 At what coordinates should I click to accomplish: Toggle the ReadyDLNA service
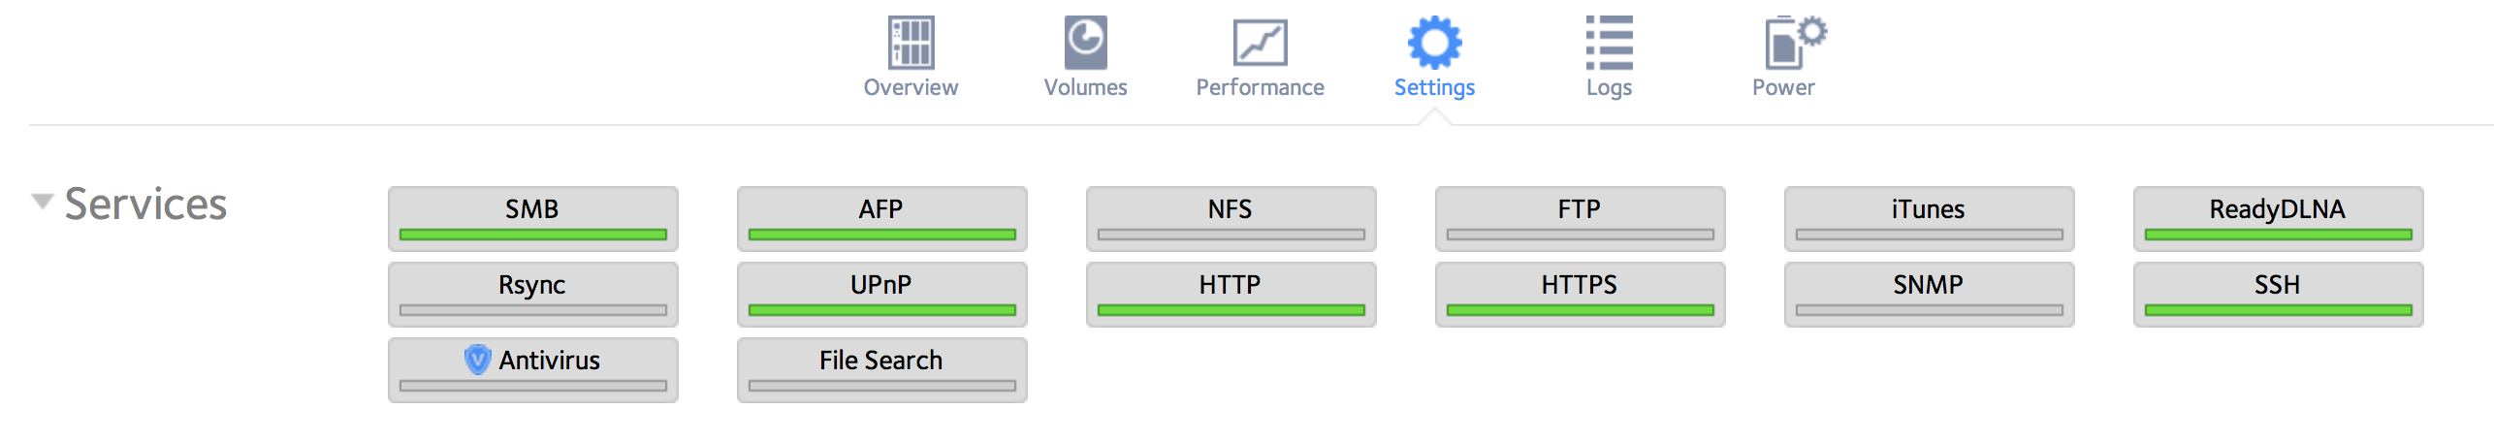pyautogui.click(x=2278, y=218)
